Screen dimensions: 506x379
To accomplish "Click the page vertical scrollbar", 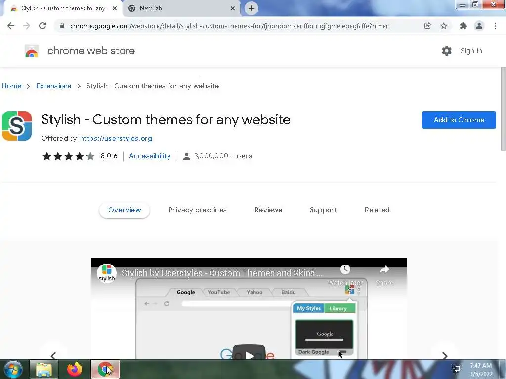I will [x=503, y=109].
